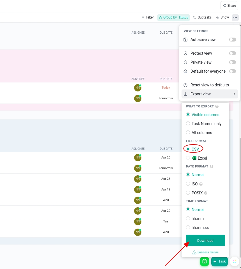Click the Show settings icon
241x269 pixels.
pos(218,17)
